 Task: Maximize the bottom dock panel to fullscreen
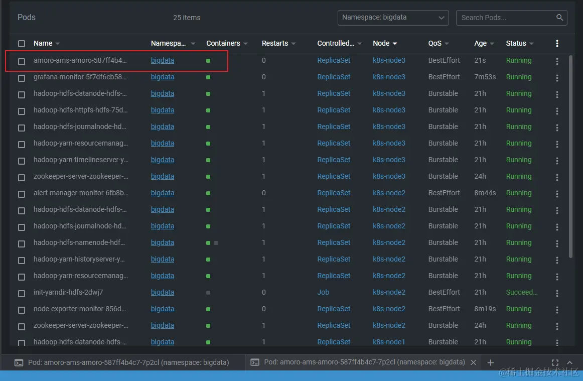[x=555, y=362]
